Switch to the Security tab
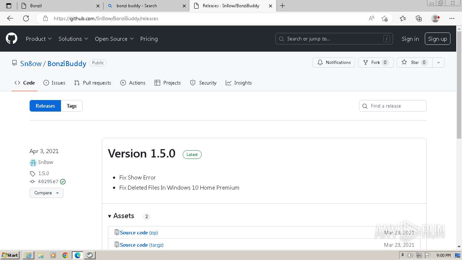 coord(203,83)
